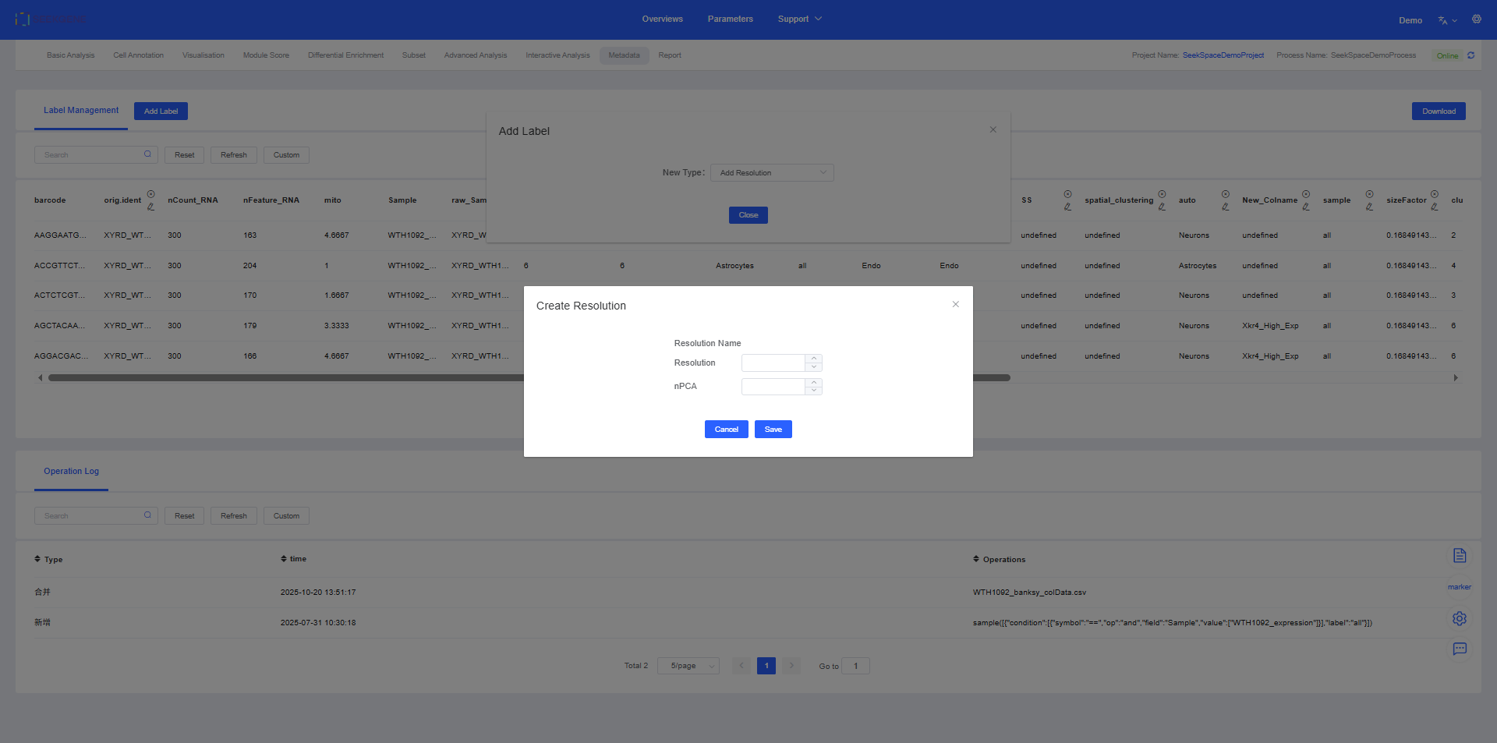Click the edit pencil icon for New_Colname

[1305, 207]
